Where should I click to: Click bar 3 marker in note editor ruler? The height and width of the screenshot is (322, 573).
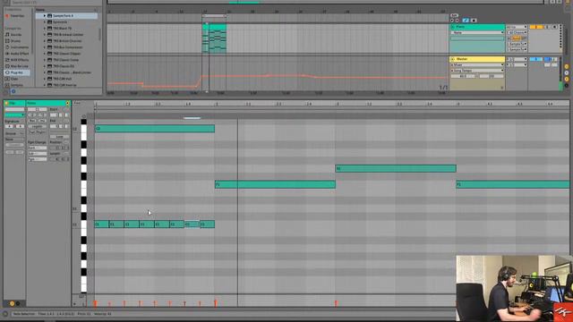point(337,104)
